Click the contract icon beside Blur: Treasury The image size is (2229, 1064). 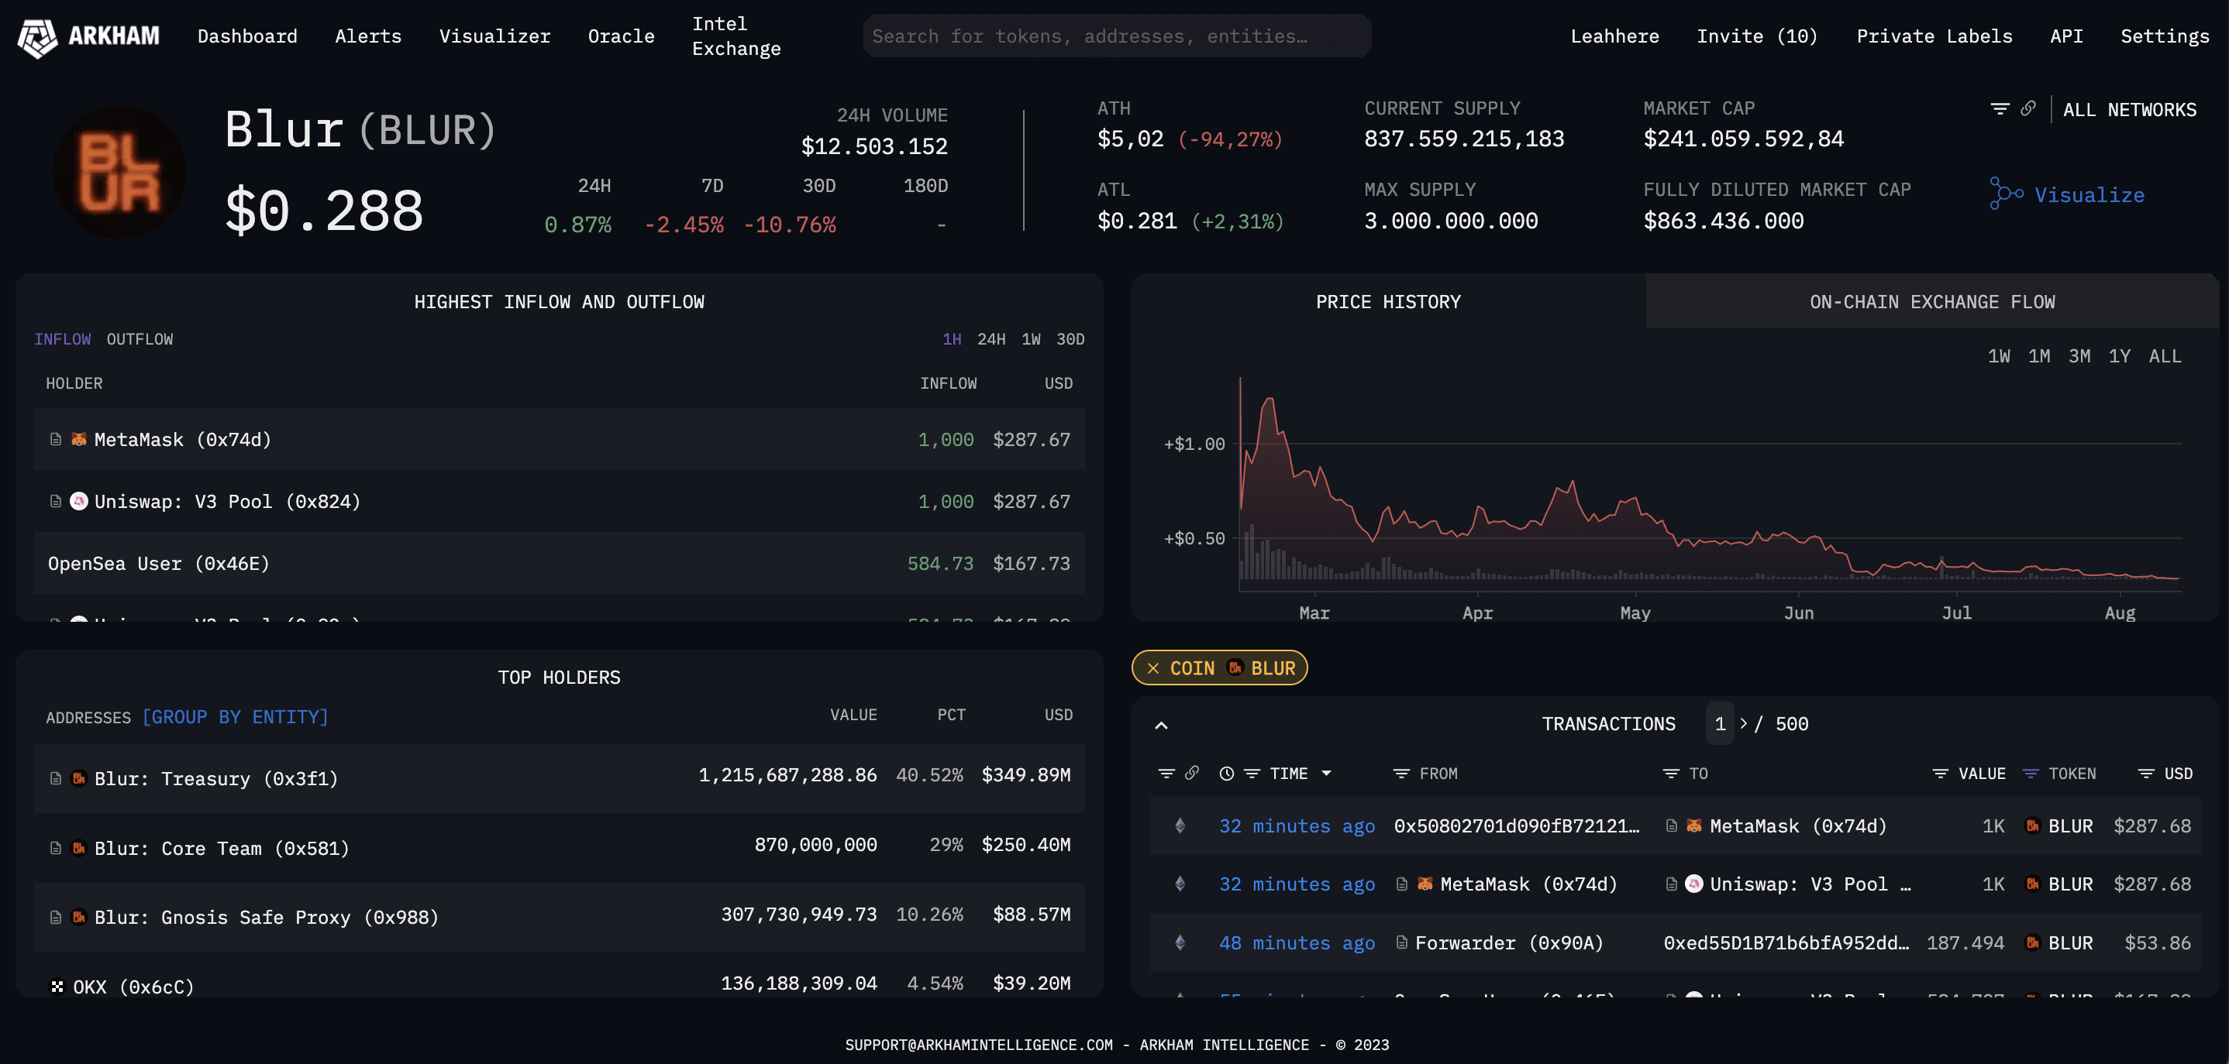coord(55,778)
